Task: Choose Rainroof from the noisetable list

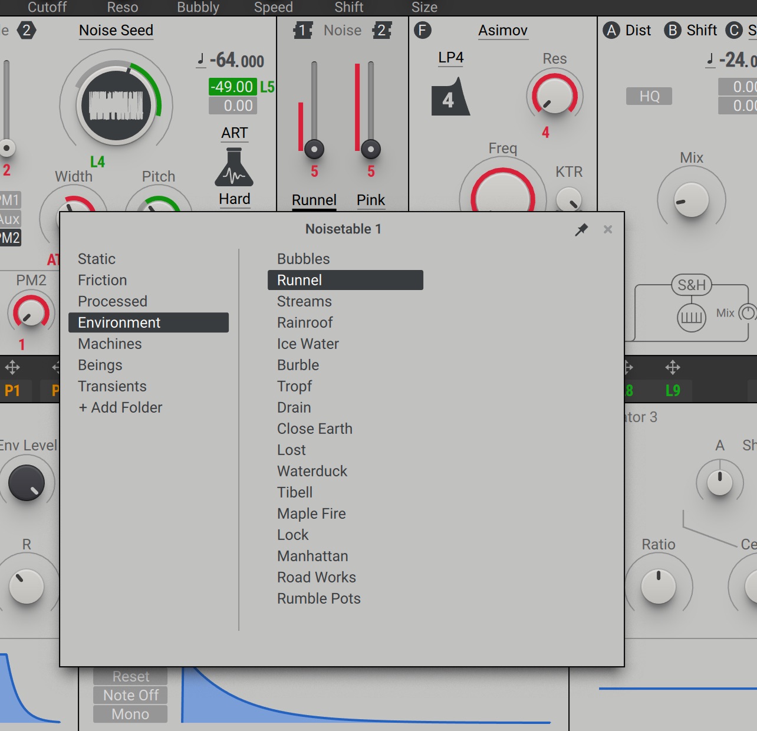Action: tap(305, 322)
